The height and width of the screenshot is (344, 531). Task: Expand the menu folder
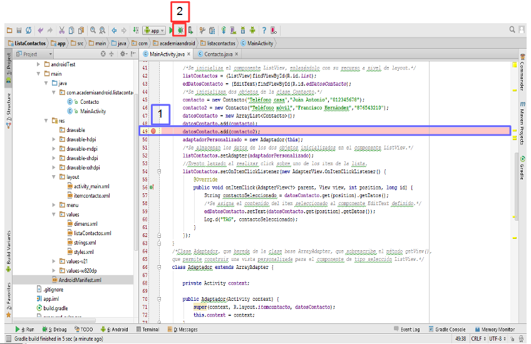pyautogui.click(x=53, y=205)
